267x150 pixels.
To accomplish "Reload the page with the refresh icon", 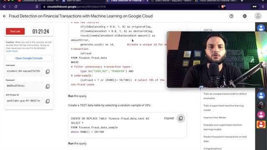I will click(16, 7).
